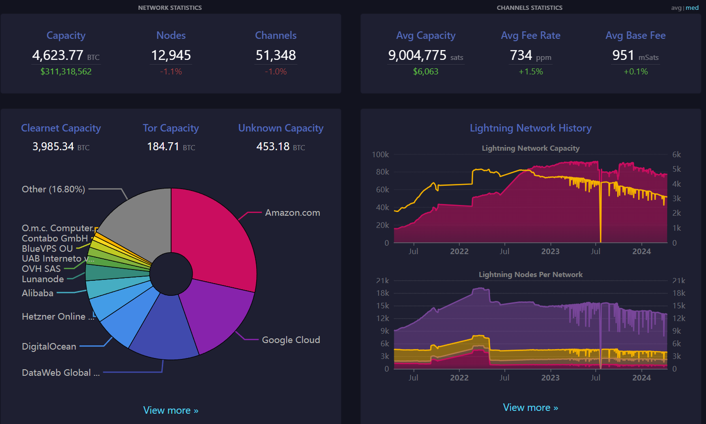Click the NETWORK STATISTICS header

tap(170, 8)
